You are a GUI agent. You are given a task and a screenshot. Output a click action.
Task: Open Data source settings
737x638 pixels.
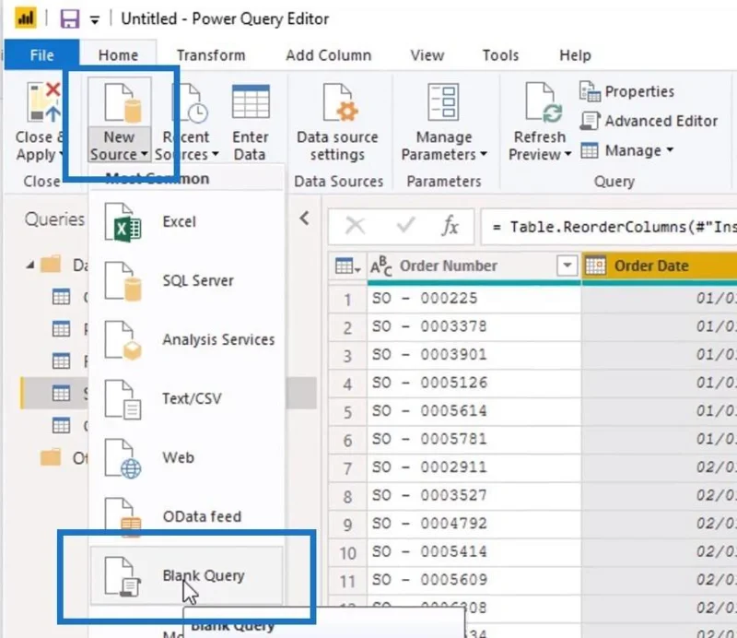337,123
